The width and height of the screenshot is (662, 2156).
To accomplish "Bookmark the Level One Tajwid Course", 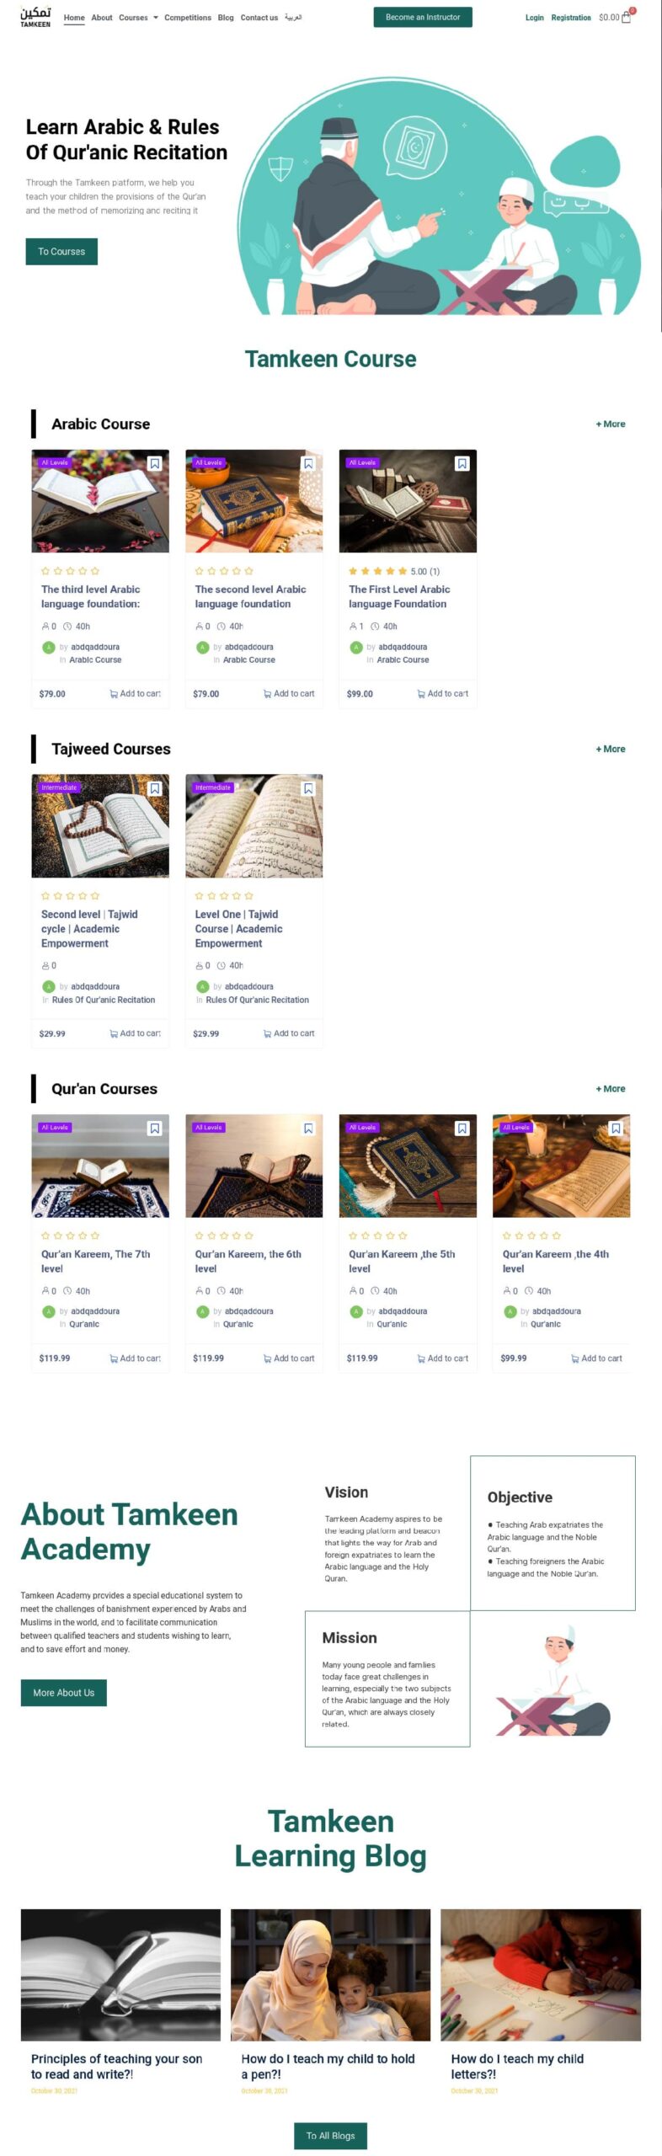I will pos(308,788).
